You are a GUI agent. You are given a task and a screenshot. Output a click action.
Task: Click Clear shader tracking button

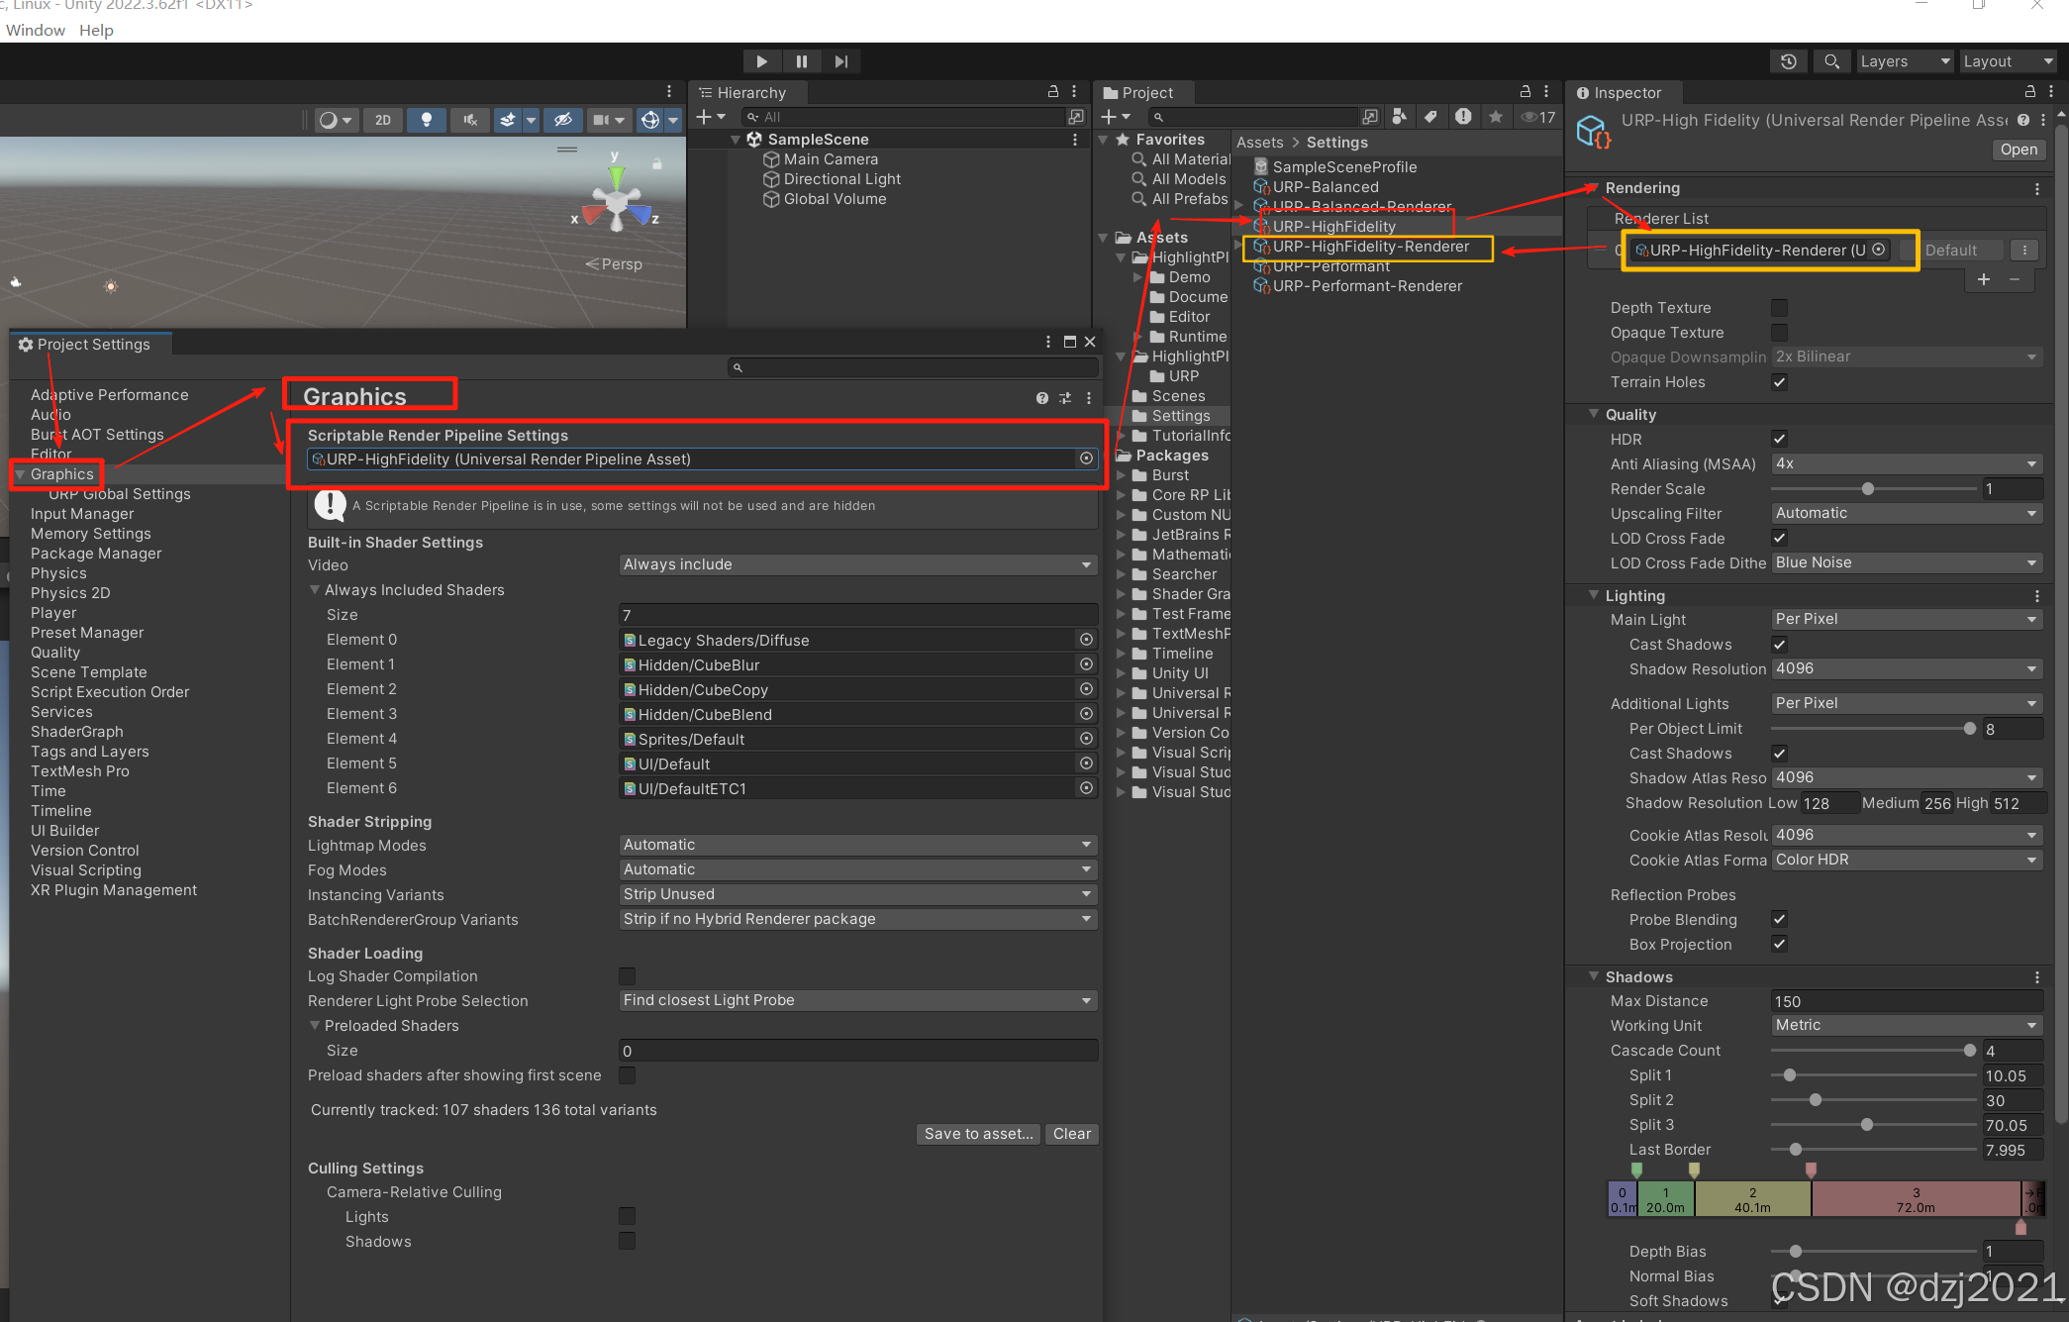click(1072, 1134)
